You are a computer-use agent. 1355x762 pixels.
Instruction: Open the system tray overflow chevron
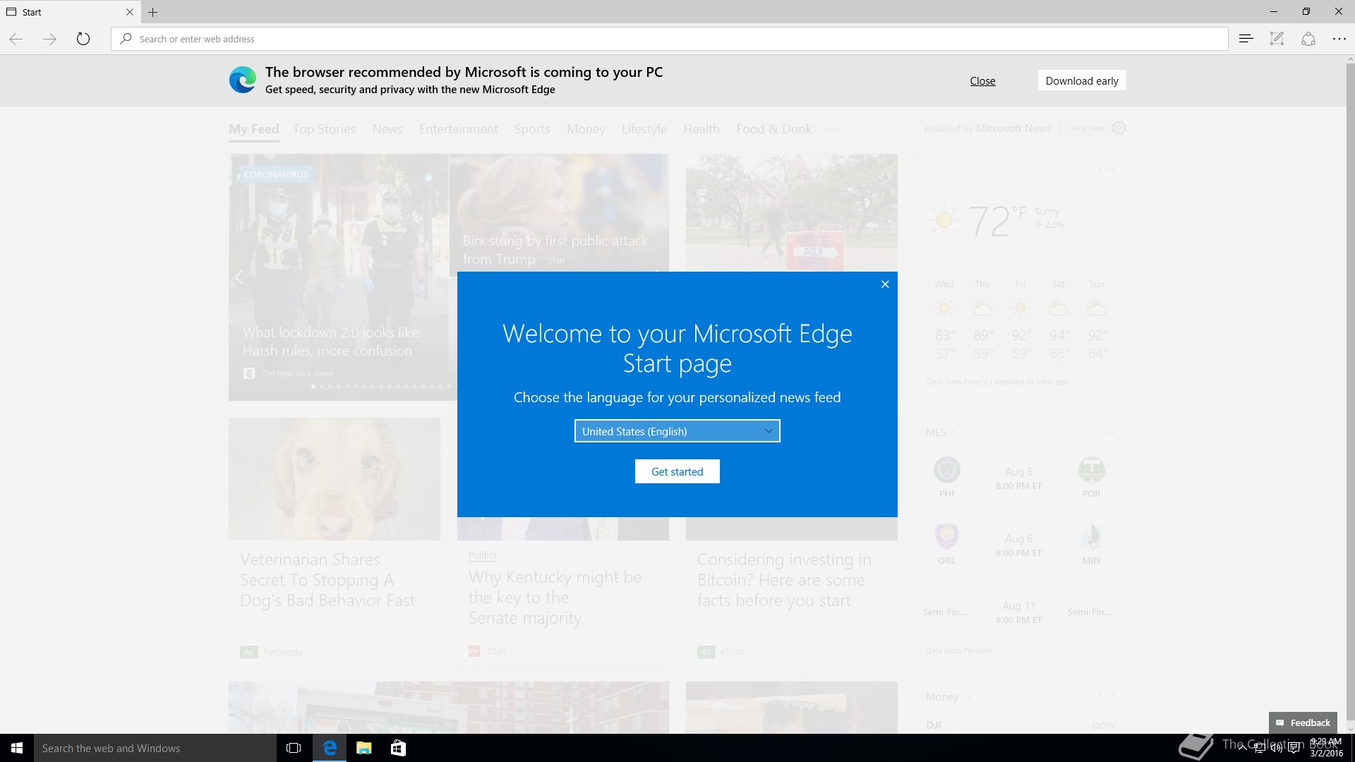pyautogui.click(x=1242, y=749)
